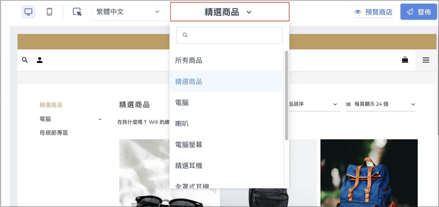
Task: Collapse the 精選商品 page selector dropdown
Action: click(x=230, y=12)
